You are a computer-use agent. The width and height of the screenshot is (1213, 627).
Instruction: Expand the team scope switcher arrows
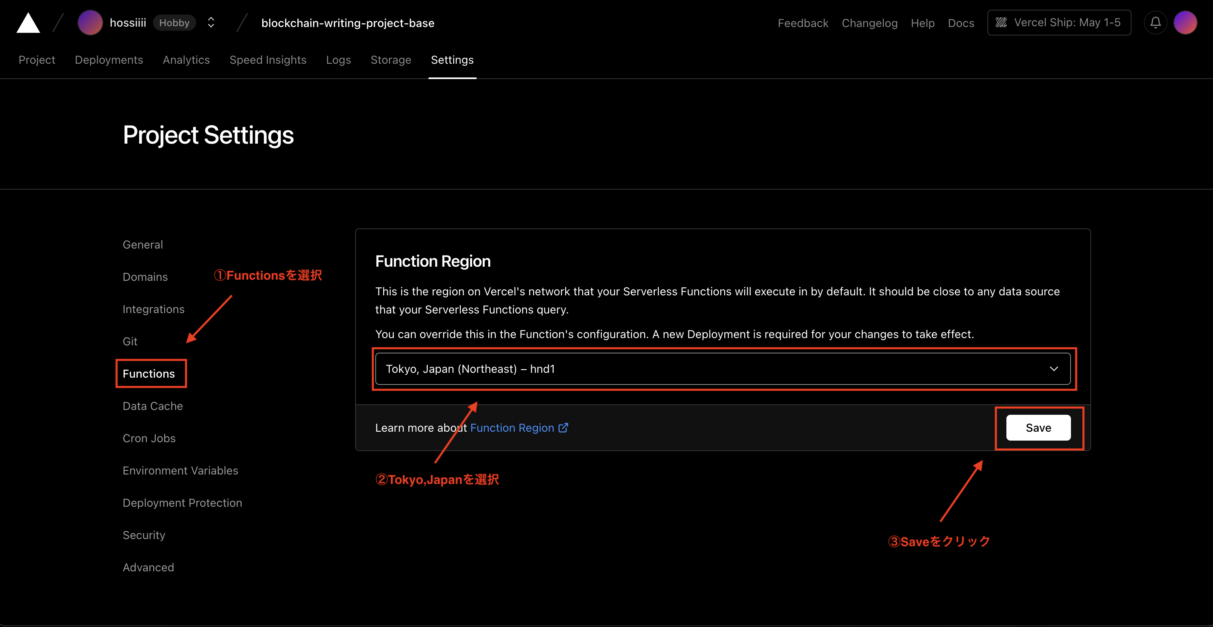point(211,23)
